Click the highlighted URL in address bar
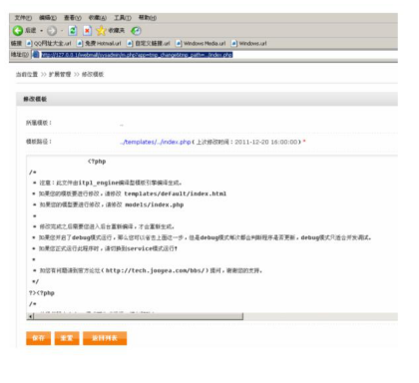The width and height of the screenshot is (419, 383). pyautogui.click(x=137, y=55)
